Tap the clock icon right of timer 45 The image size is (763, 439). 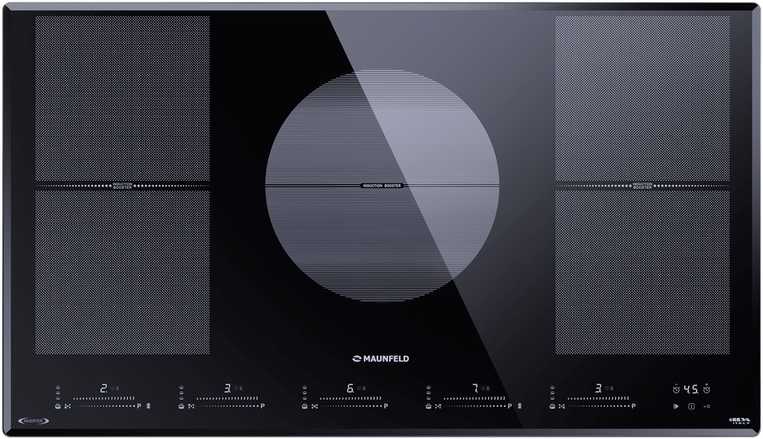(x=707, y=389)
